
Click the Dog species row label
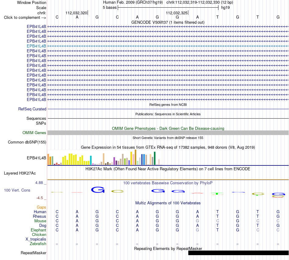pos(43,226)
